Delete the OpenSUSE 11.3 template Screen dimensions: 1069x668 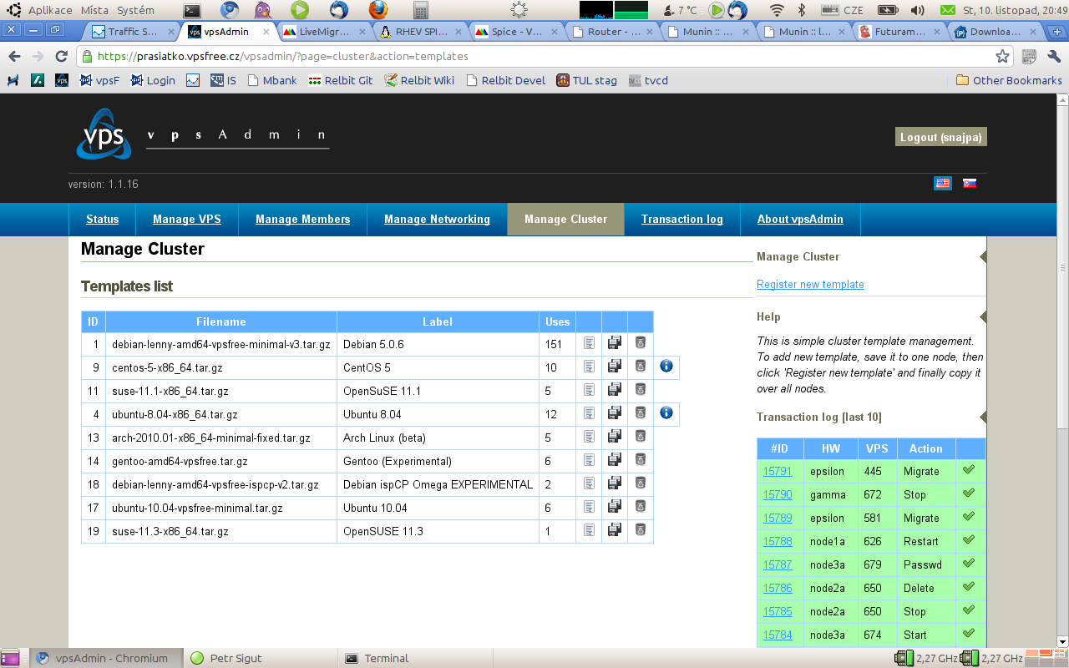(x=641, y=529)
